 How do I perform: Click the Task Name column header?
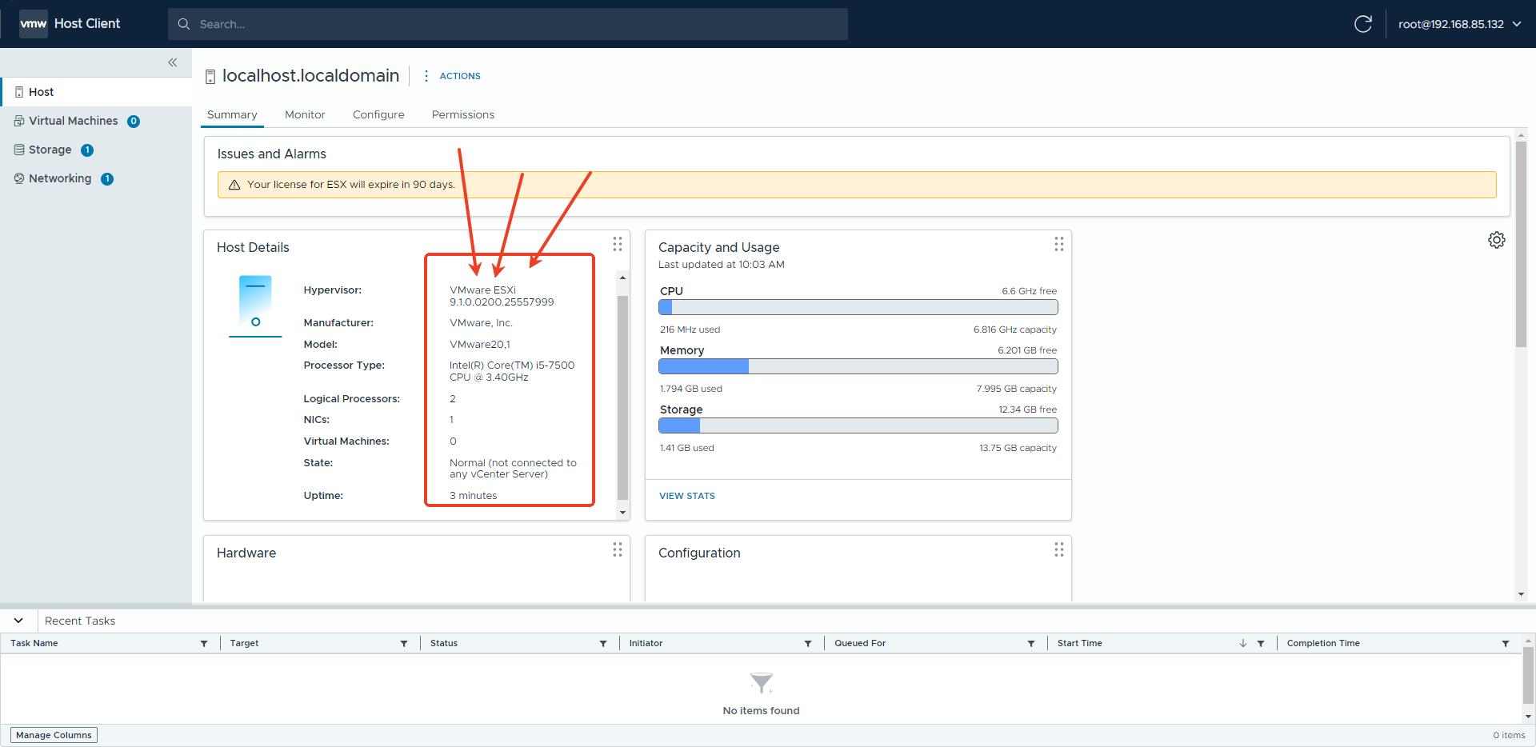34,643
